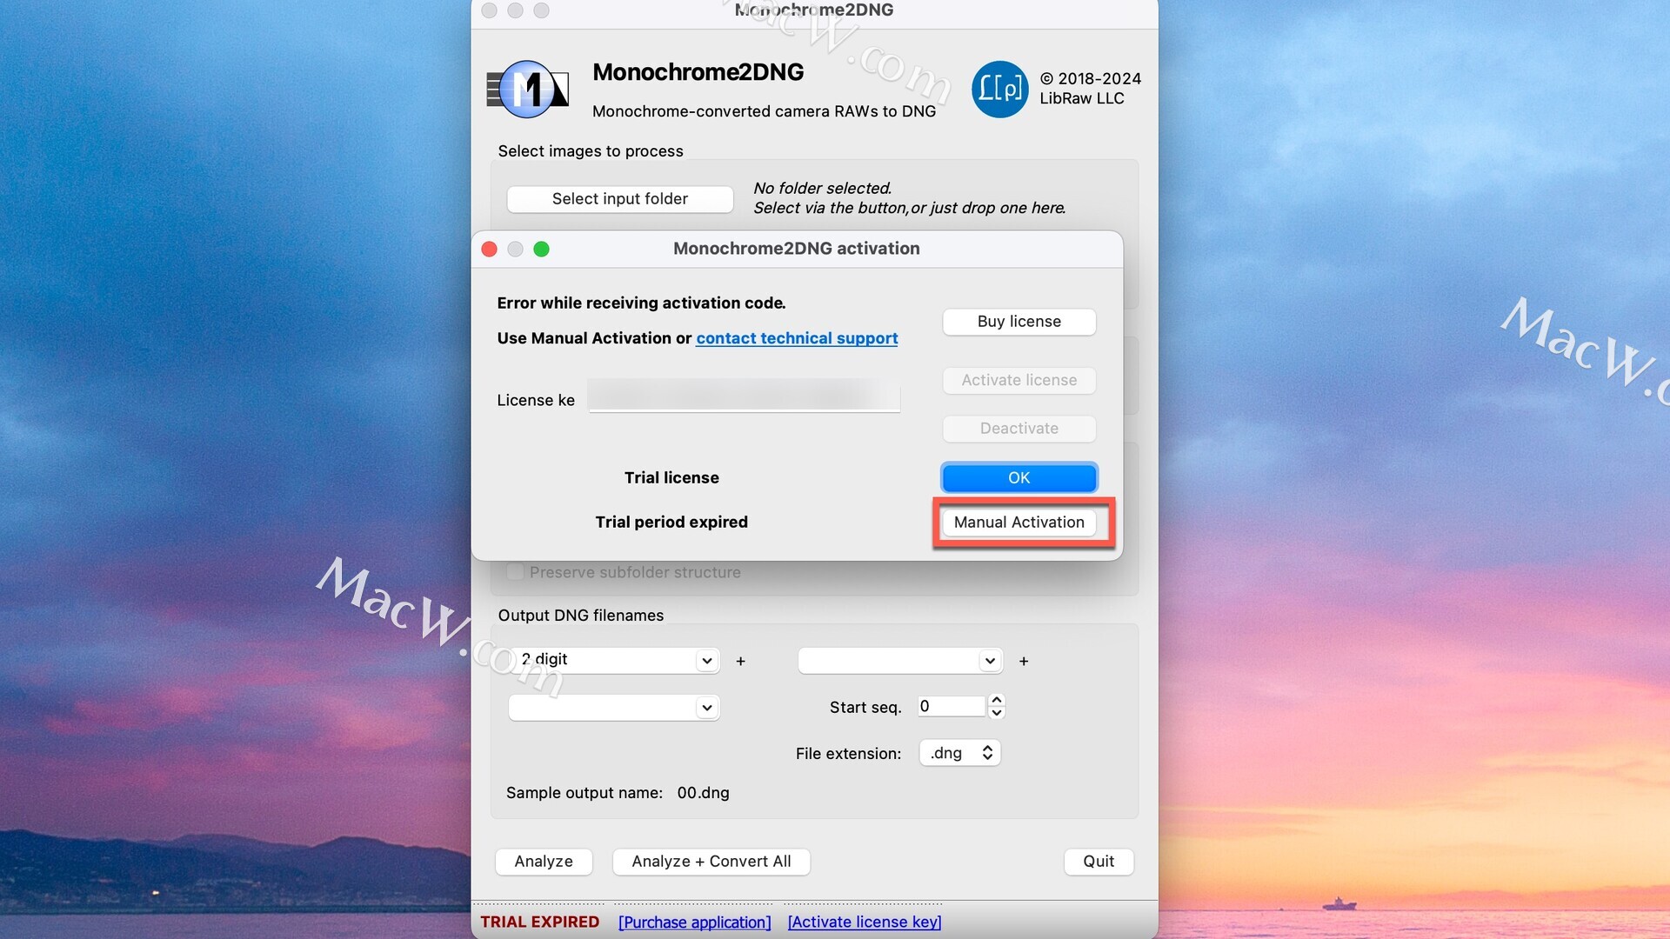Click the No folder selected hint text
The width and height of the screenshot is (1670, 939).
click(909, 198)
